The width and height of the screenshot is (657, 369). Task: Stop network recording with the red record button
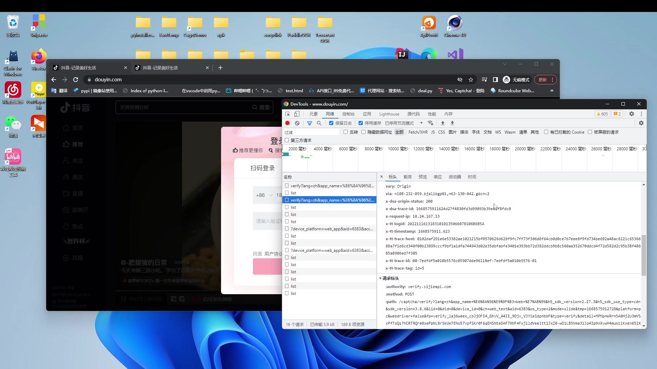tap(287, 123)
